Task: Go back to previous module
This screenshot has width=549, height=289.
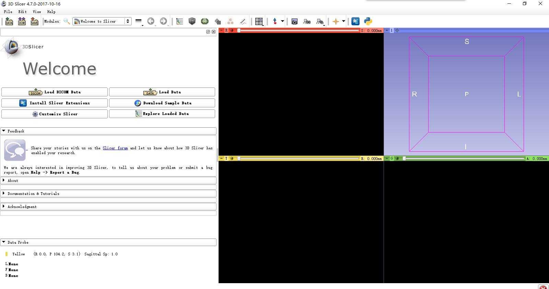Action: [151, 21]
